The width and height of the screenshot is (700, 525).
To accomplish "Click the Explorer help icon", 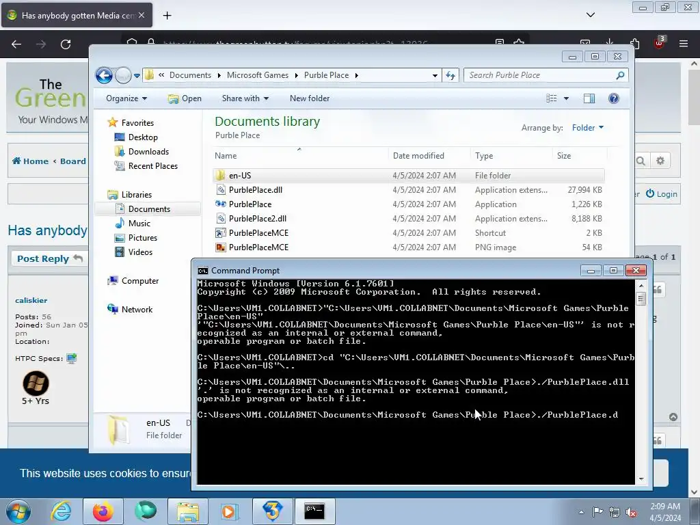I will click(x=614, y=98).
